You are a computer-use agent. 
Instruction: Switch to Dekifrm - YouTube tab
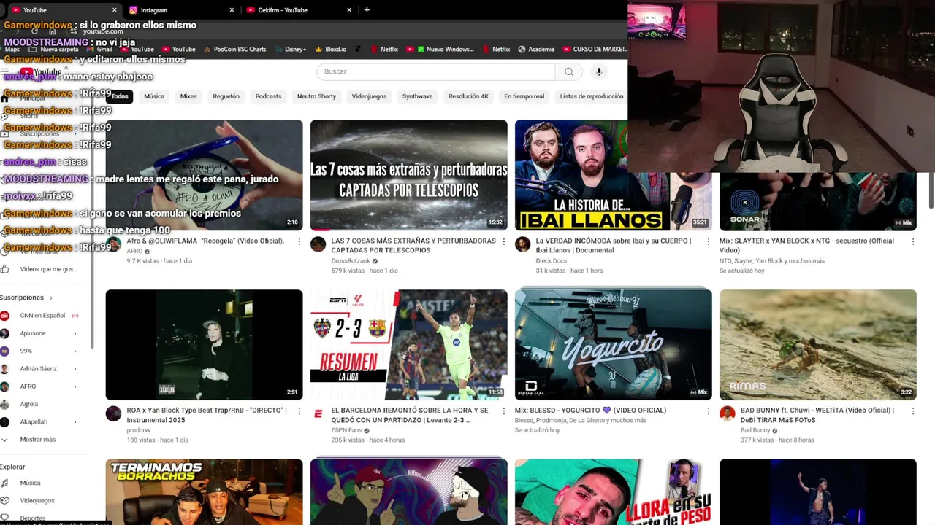(x=298, y=10)
